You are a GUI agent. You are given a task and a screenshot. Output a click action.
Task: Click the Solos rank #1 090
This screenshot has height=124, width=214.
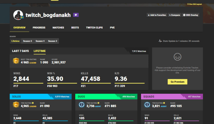coord(45,106)
